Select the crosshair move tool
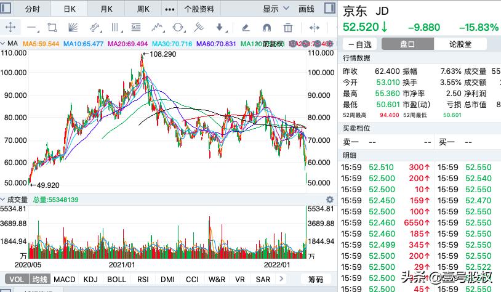The width and height of the screenshot is (501, 292). [11, 28]
